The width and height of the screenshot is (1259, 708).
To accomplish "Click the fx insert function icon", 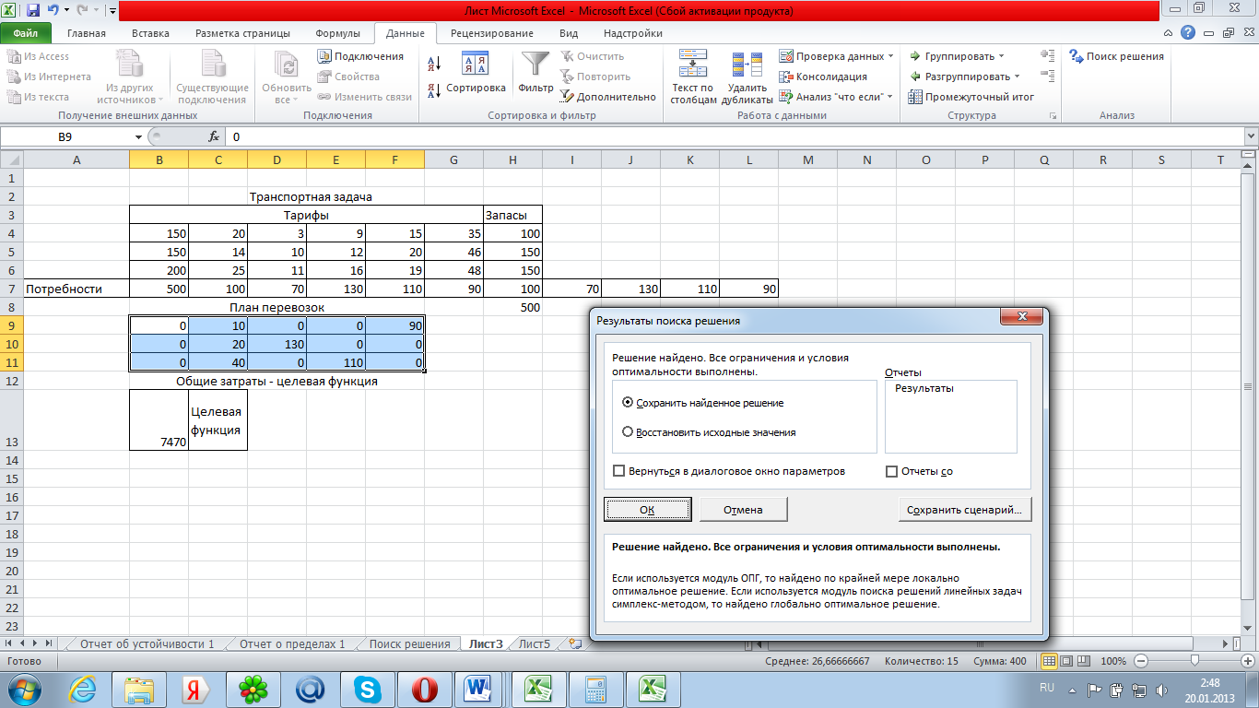I will 214,136.
